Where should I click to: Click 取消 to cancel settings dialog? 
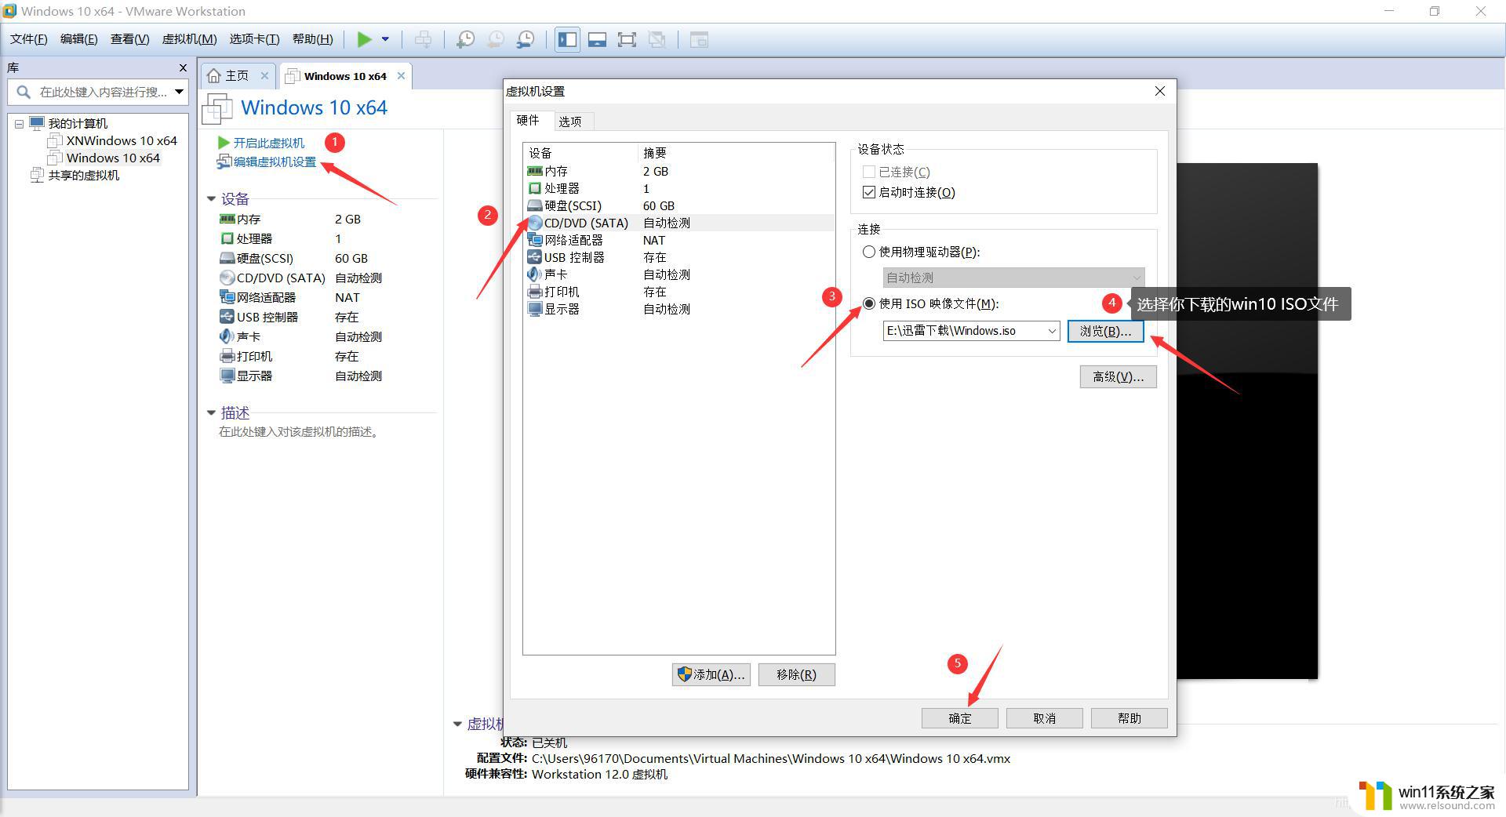[1044, 718]
